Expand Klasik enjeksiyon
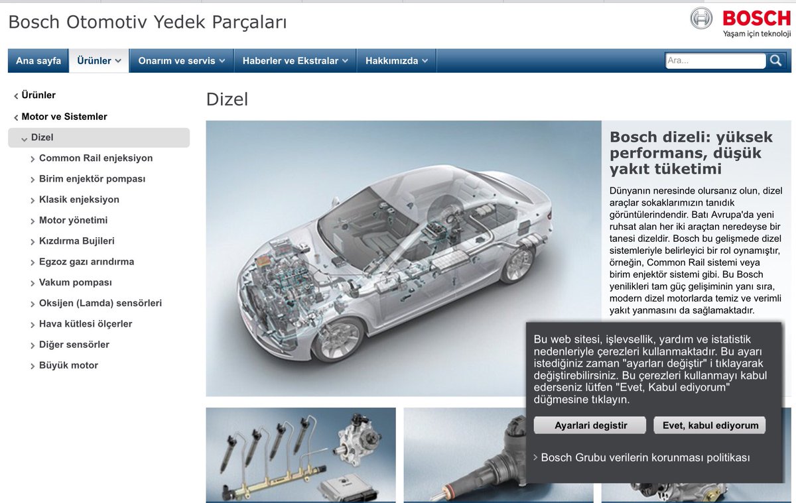The height and width of the screenshot is (503, 796). tap(79, 199)
